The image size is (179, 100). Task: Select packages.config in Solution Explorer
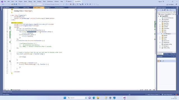(x=168, y=44)
